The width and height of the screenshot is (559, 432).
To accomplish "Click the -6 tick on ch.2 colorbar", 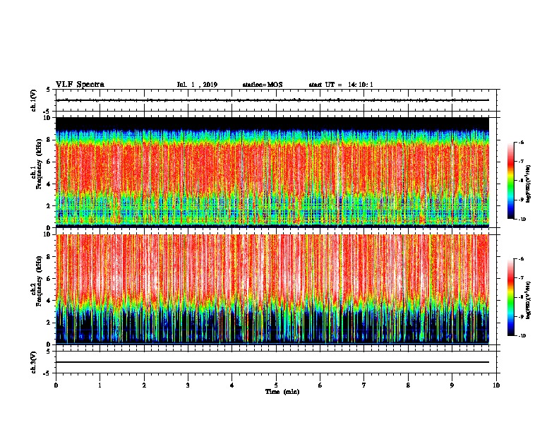I will coord(521,259).
